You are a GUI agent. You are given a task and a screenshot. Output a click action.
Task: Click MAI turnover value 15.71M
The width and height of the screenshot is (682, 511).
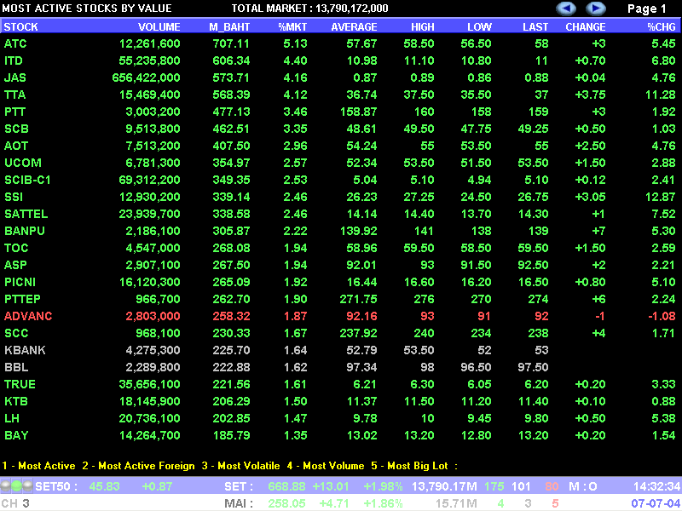pyautogui.click(x=456, y=503)
